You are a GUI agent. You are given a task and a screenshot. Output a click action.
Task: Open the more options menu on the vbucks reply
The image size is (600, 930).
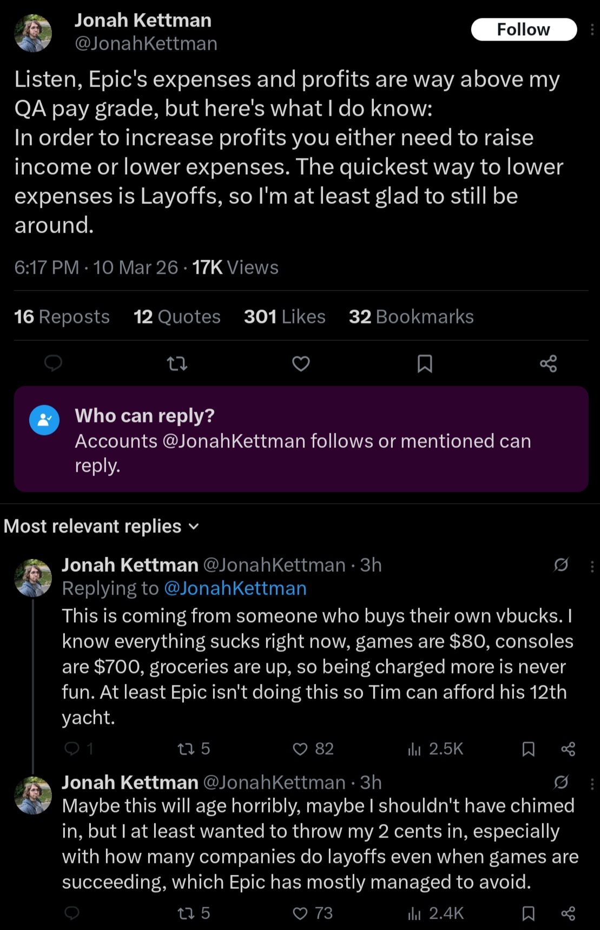(x=592, y=566)
